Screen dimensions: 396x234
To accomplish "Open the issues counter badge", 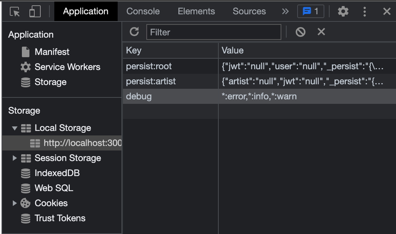I will tap(311, 11).
